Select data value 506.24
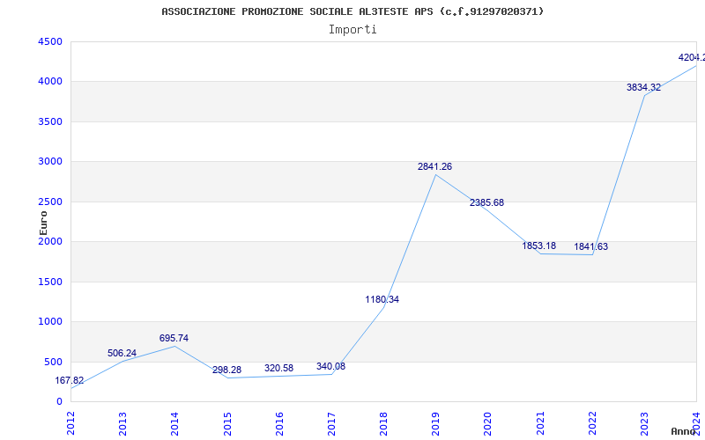Image resolution: width=705 pixels, height=440 pixels. pos(122,354)
